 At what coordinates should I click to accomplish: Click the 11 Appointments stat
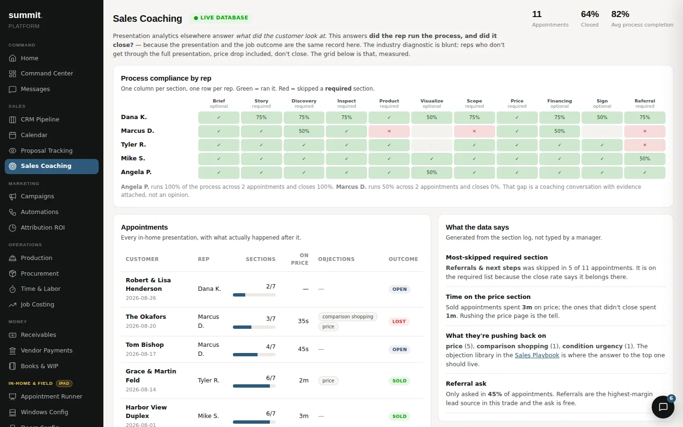tap(550, 19)
